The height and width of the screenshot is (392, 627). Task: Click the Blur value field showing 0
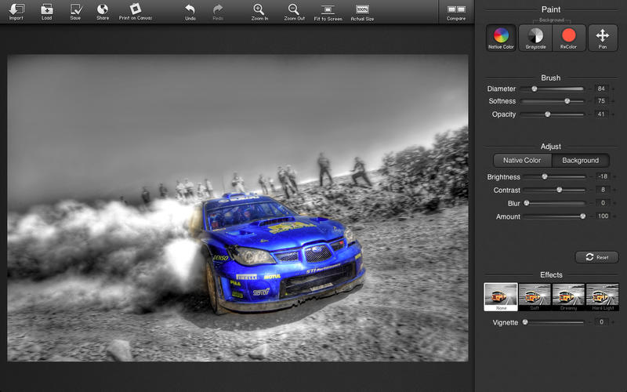603,203
